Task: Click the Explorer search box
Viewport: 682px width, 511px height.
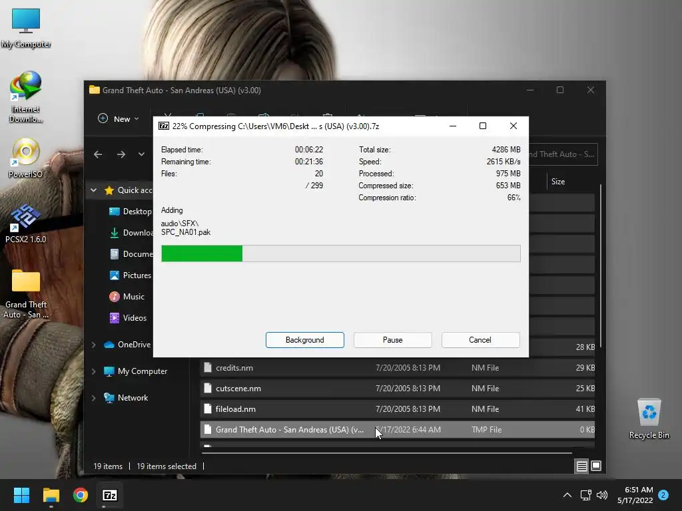Action: tap(563, 154)
